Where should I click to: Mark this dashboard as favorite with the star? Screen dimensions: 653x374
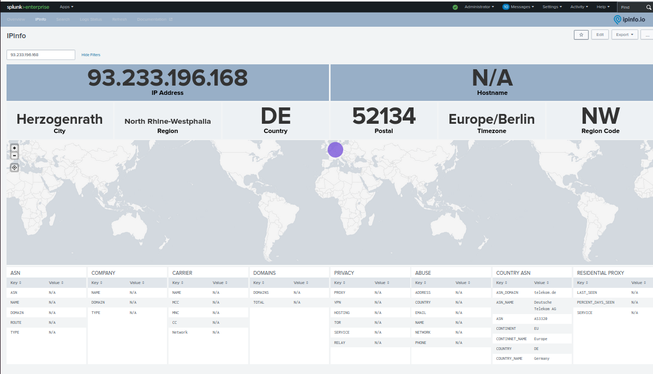(581, 34)
